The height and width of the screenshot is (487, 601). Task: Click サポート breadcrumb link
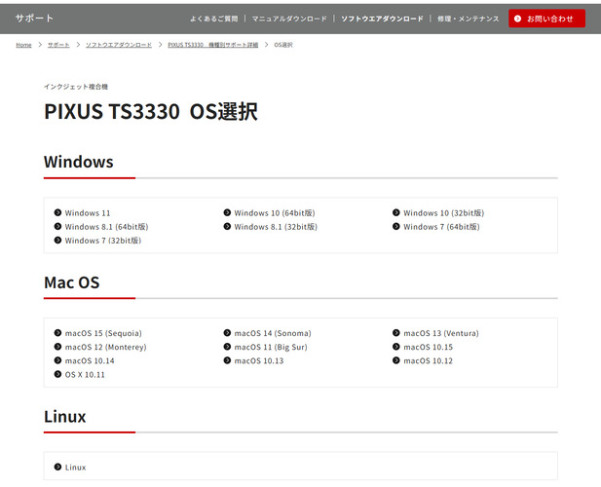(x=58, y=45)
